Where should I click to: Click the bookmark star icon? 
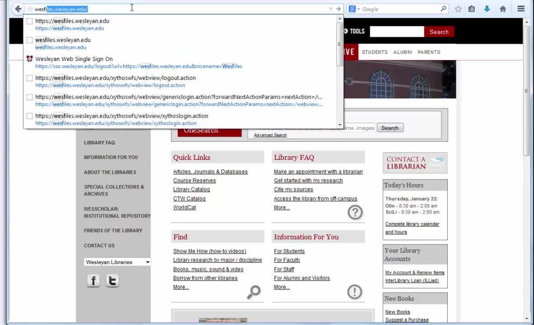point(458,9)
